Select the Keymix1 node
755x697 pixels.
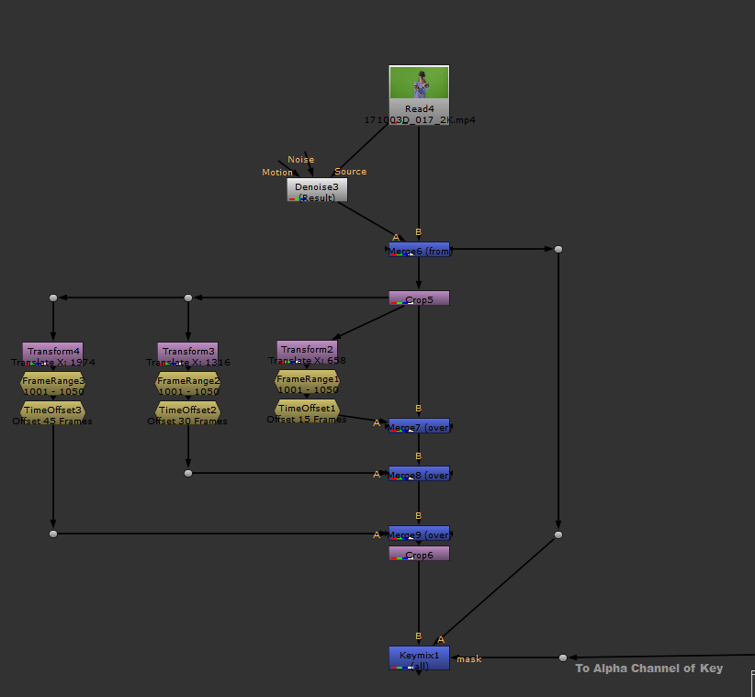point(419,656)
